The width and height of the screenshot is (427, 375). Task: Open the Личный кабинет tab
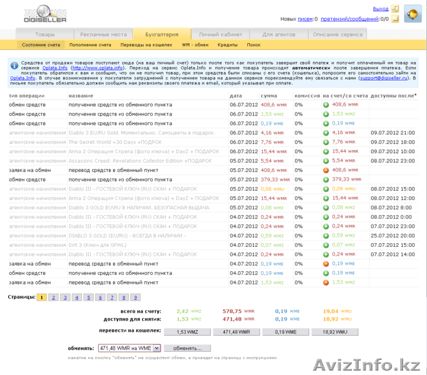pos(215,34)
